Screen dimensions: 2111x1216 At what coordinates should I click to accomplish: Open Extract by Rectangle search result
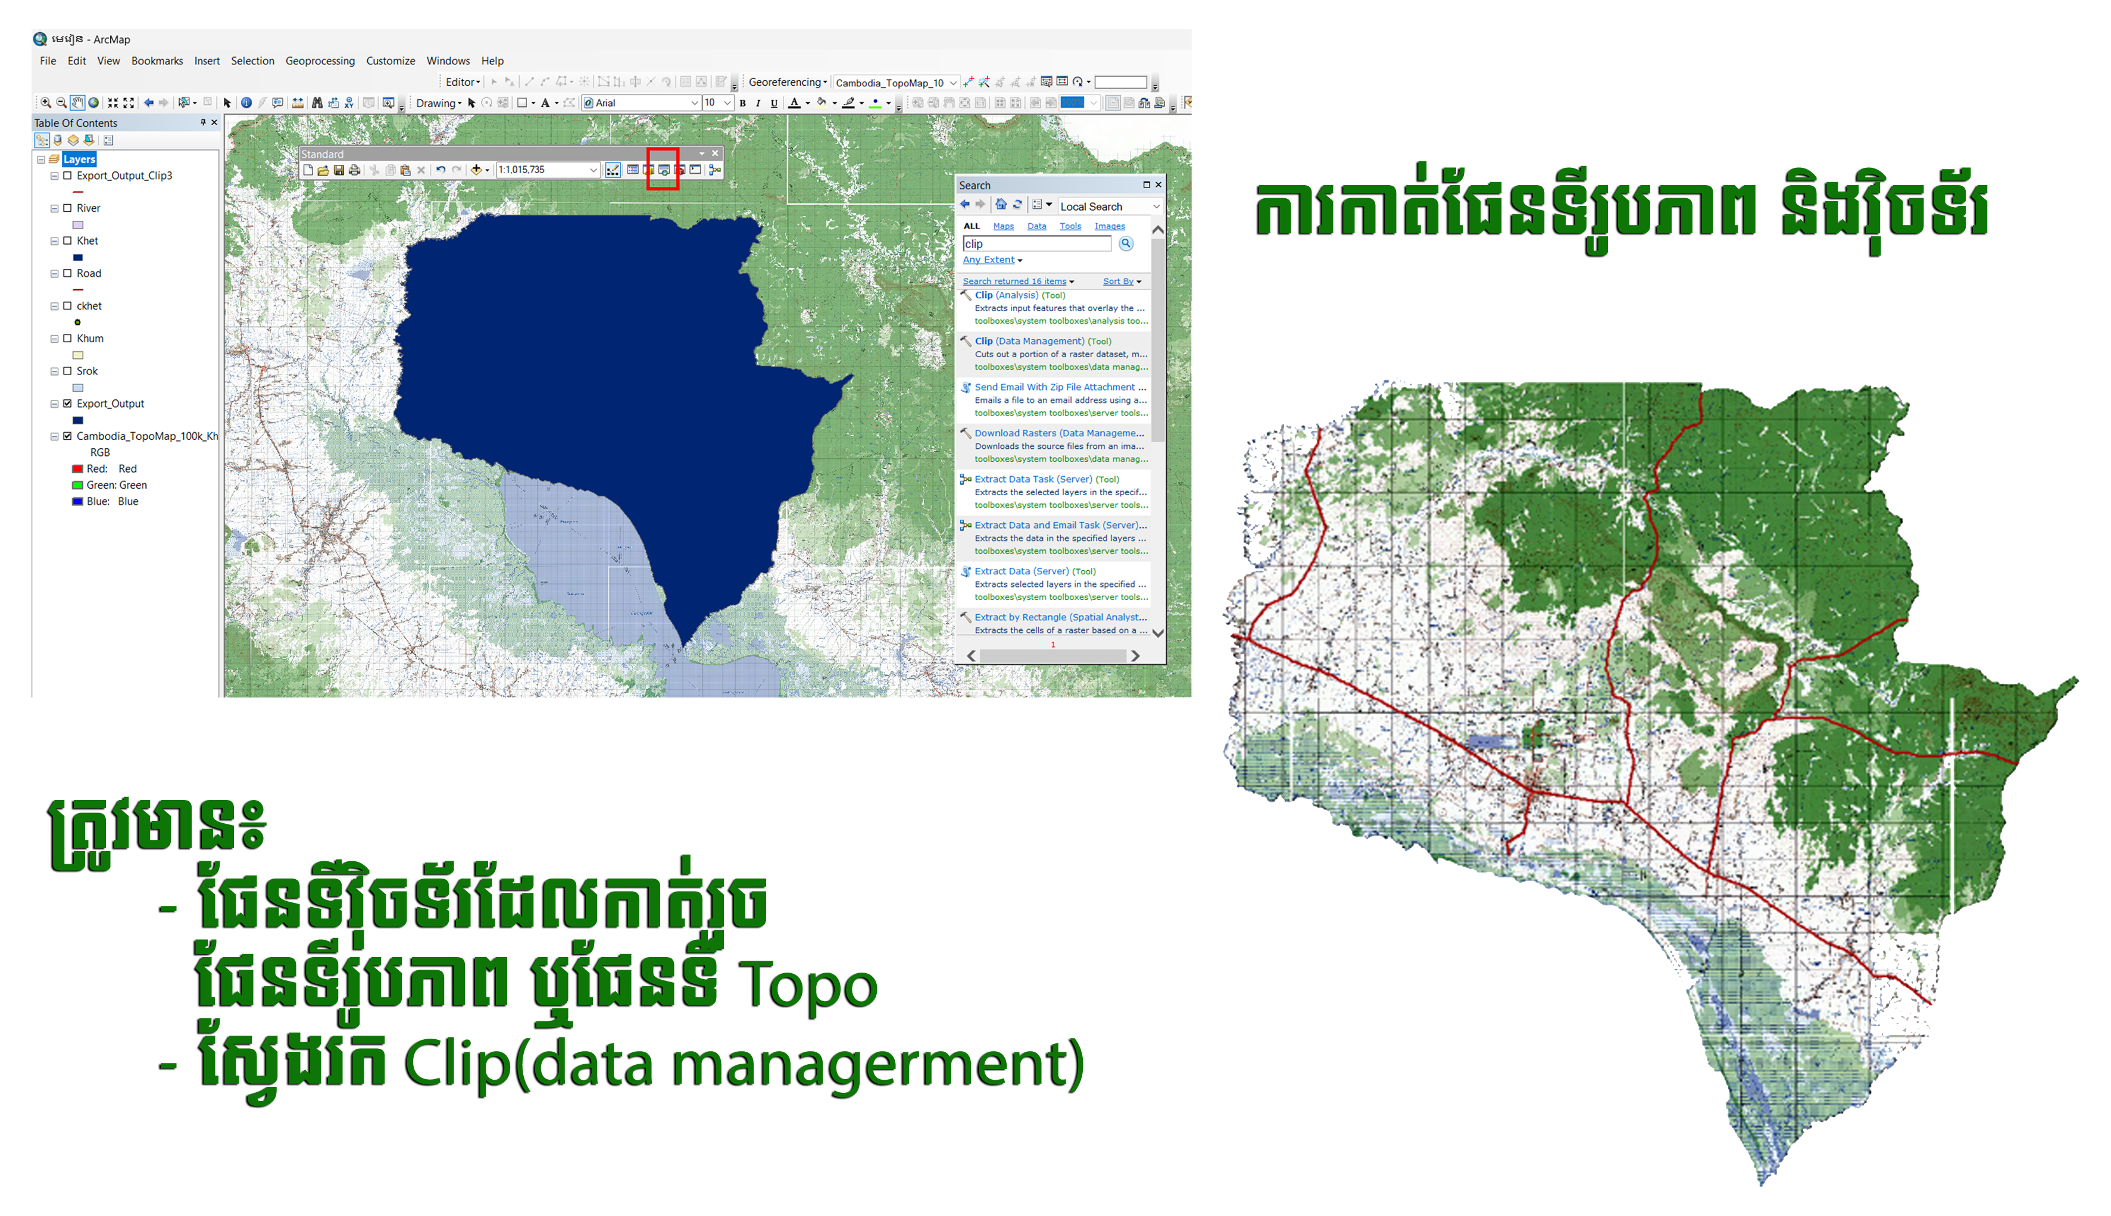pos(1060,617)
